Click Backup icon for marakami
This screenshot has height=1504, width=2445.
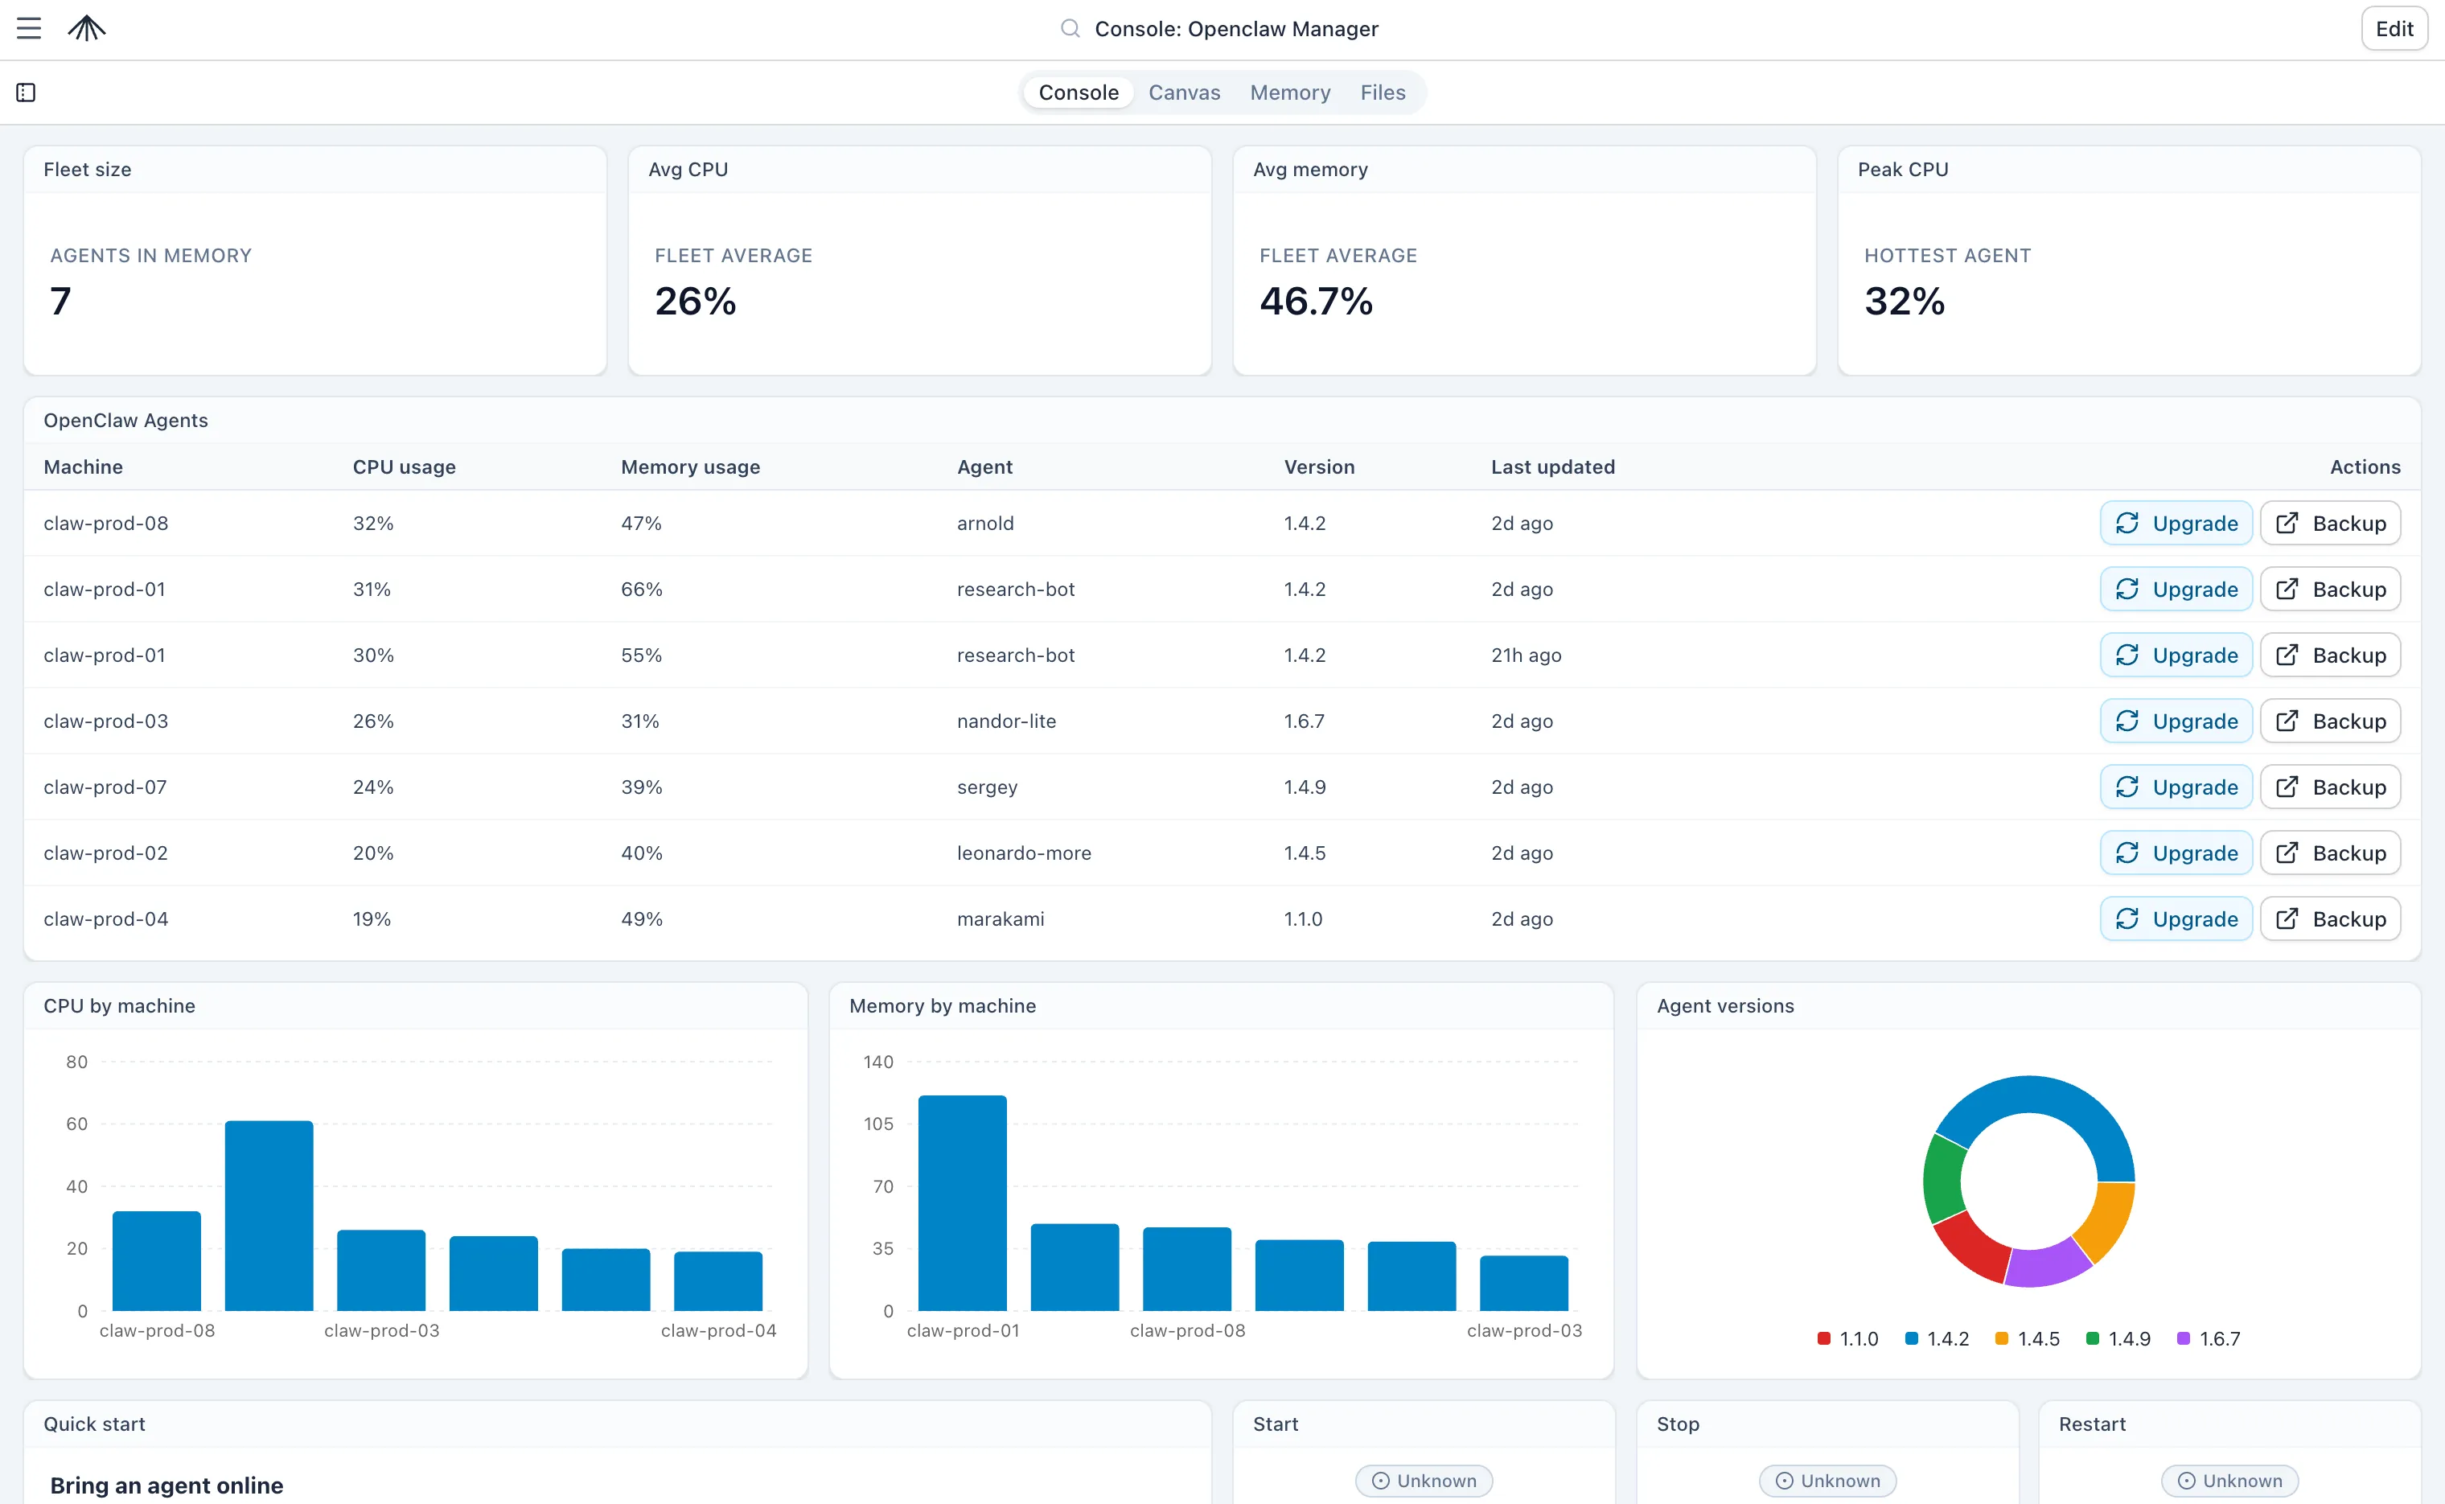click(x=2287, y=919)
